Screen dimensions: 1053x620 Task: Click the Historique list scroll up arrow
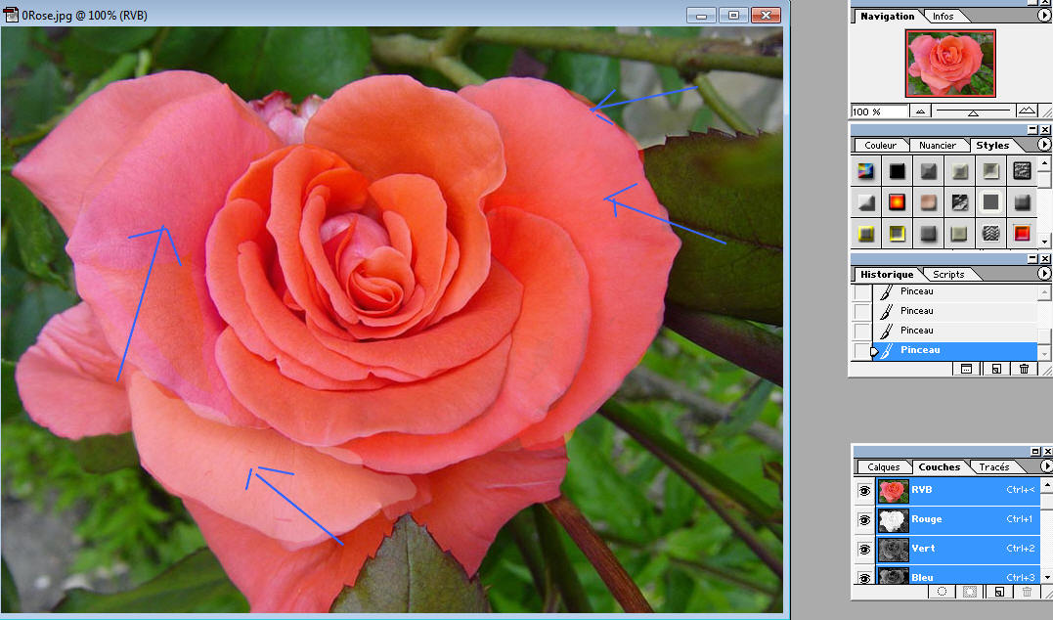click(x=1044, y=290)
